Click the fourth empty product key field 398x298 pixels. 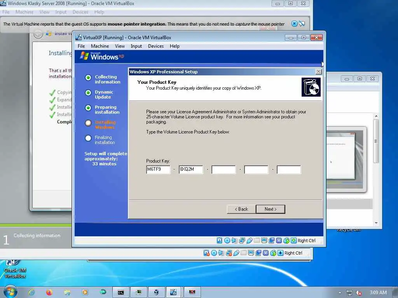pos(256,170)
